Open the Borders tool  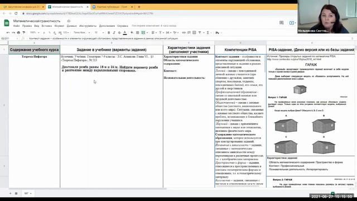[x=138, y=33]
